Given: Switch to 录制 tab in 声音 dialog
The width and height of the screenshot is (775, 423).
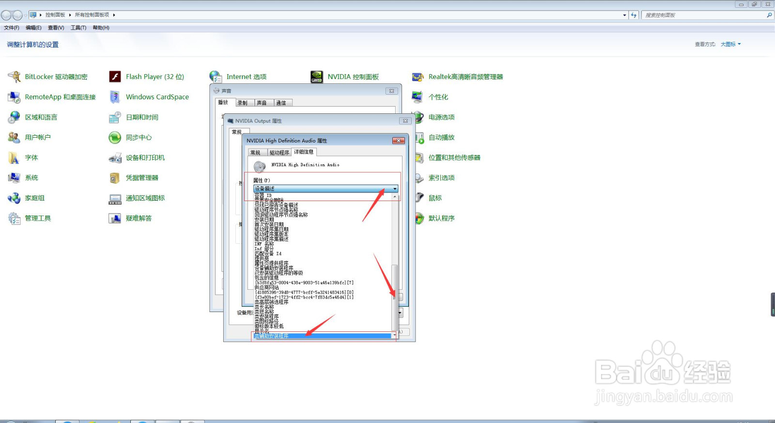Looking at the screenshot, I should click(243, 103).
